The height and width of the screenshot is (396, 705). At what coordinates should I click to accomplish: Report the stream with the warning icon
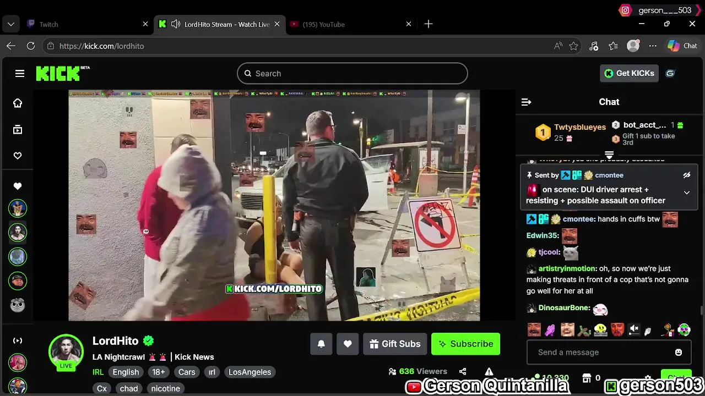pyautogui.click(x=489, y=371)
